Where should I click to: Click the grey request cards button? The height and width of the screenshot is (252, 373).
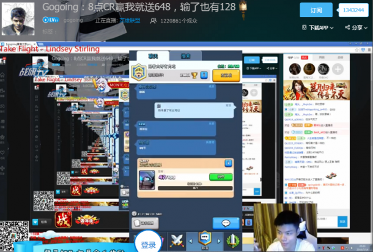coord(145,223)
